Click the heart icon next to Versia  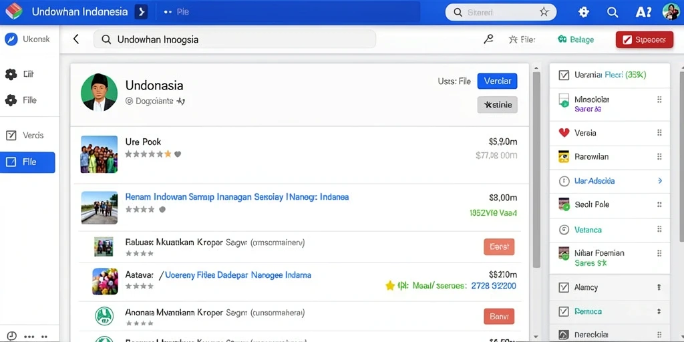564,133
